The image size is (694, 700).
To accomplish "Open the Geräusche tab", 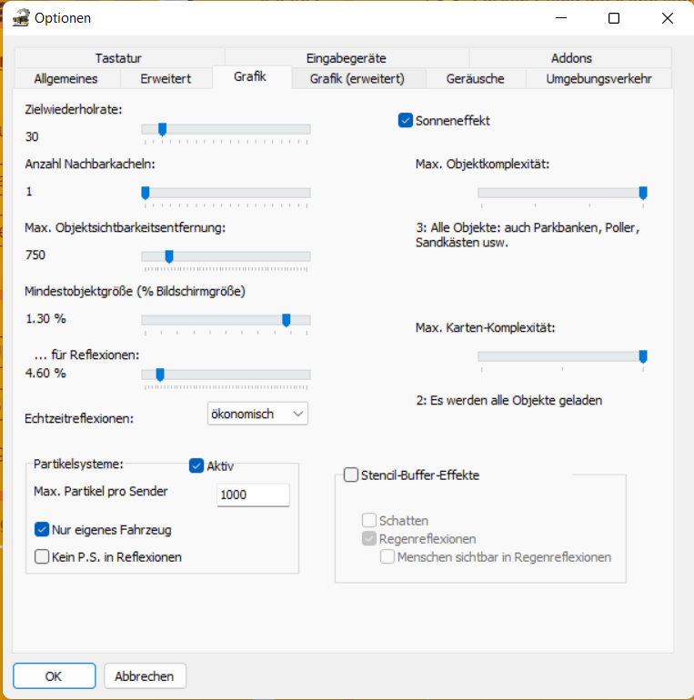I will 475,78.
